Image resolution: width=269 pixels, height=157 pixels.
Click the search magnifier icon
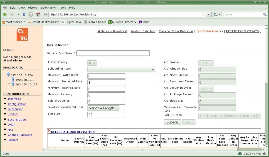(x=265, y=14)
